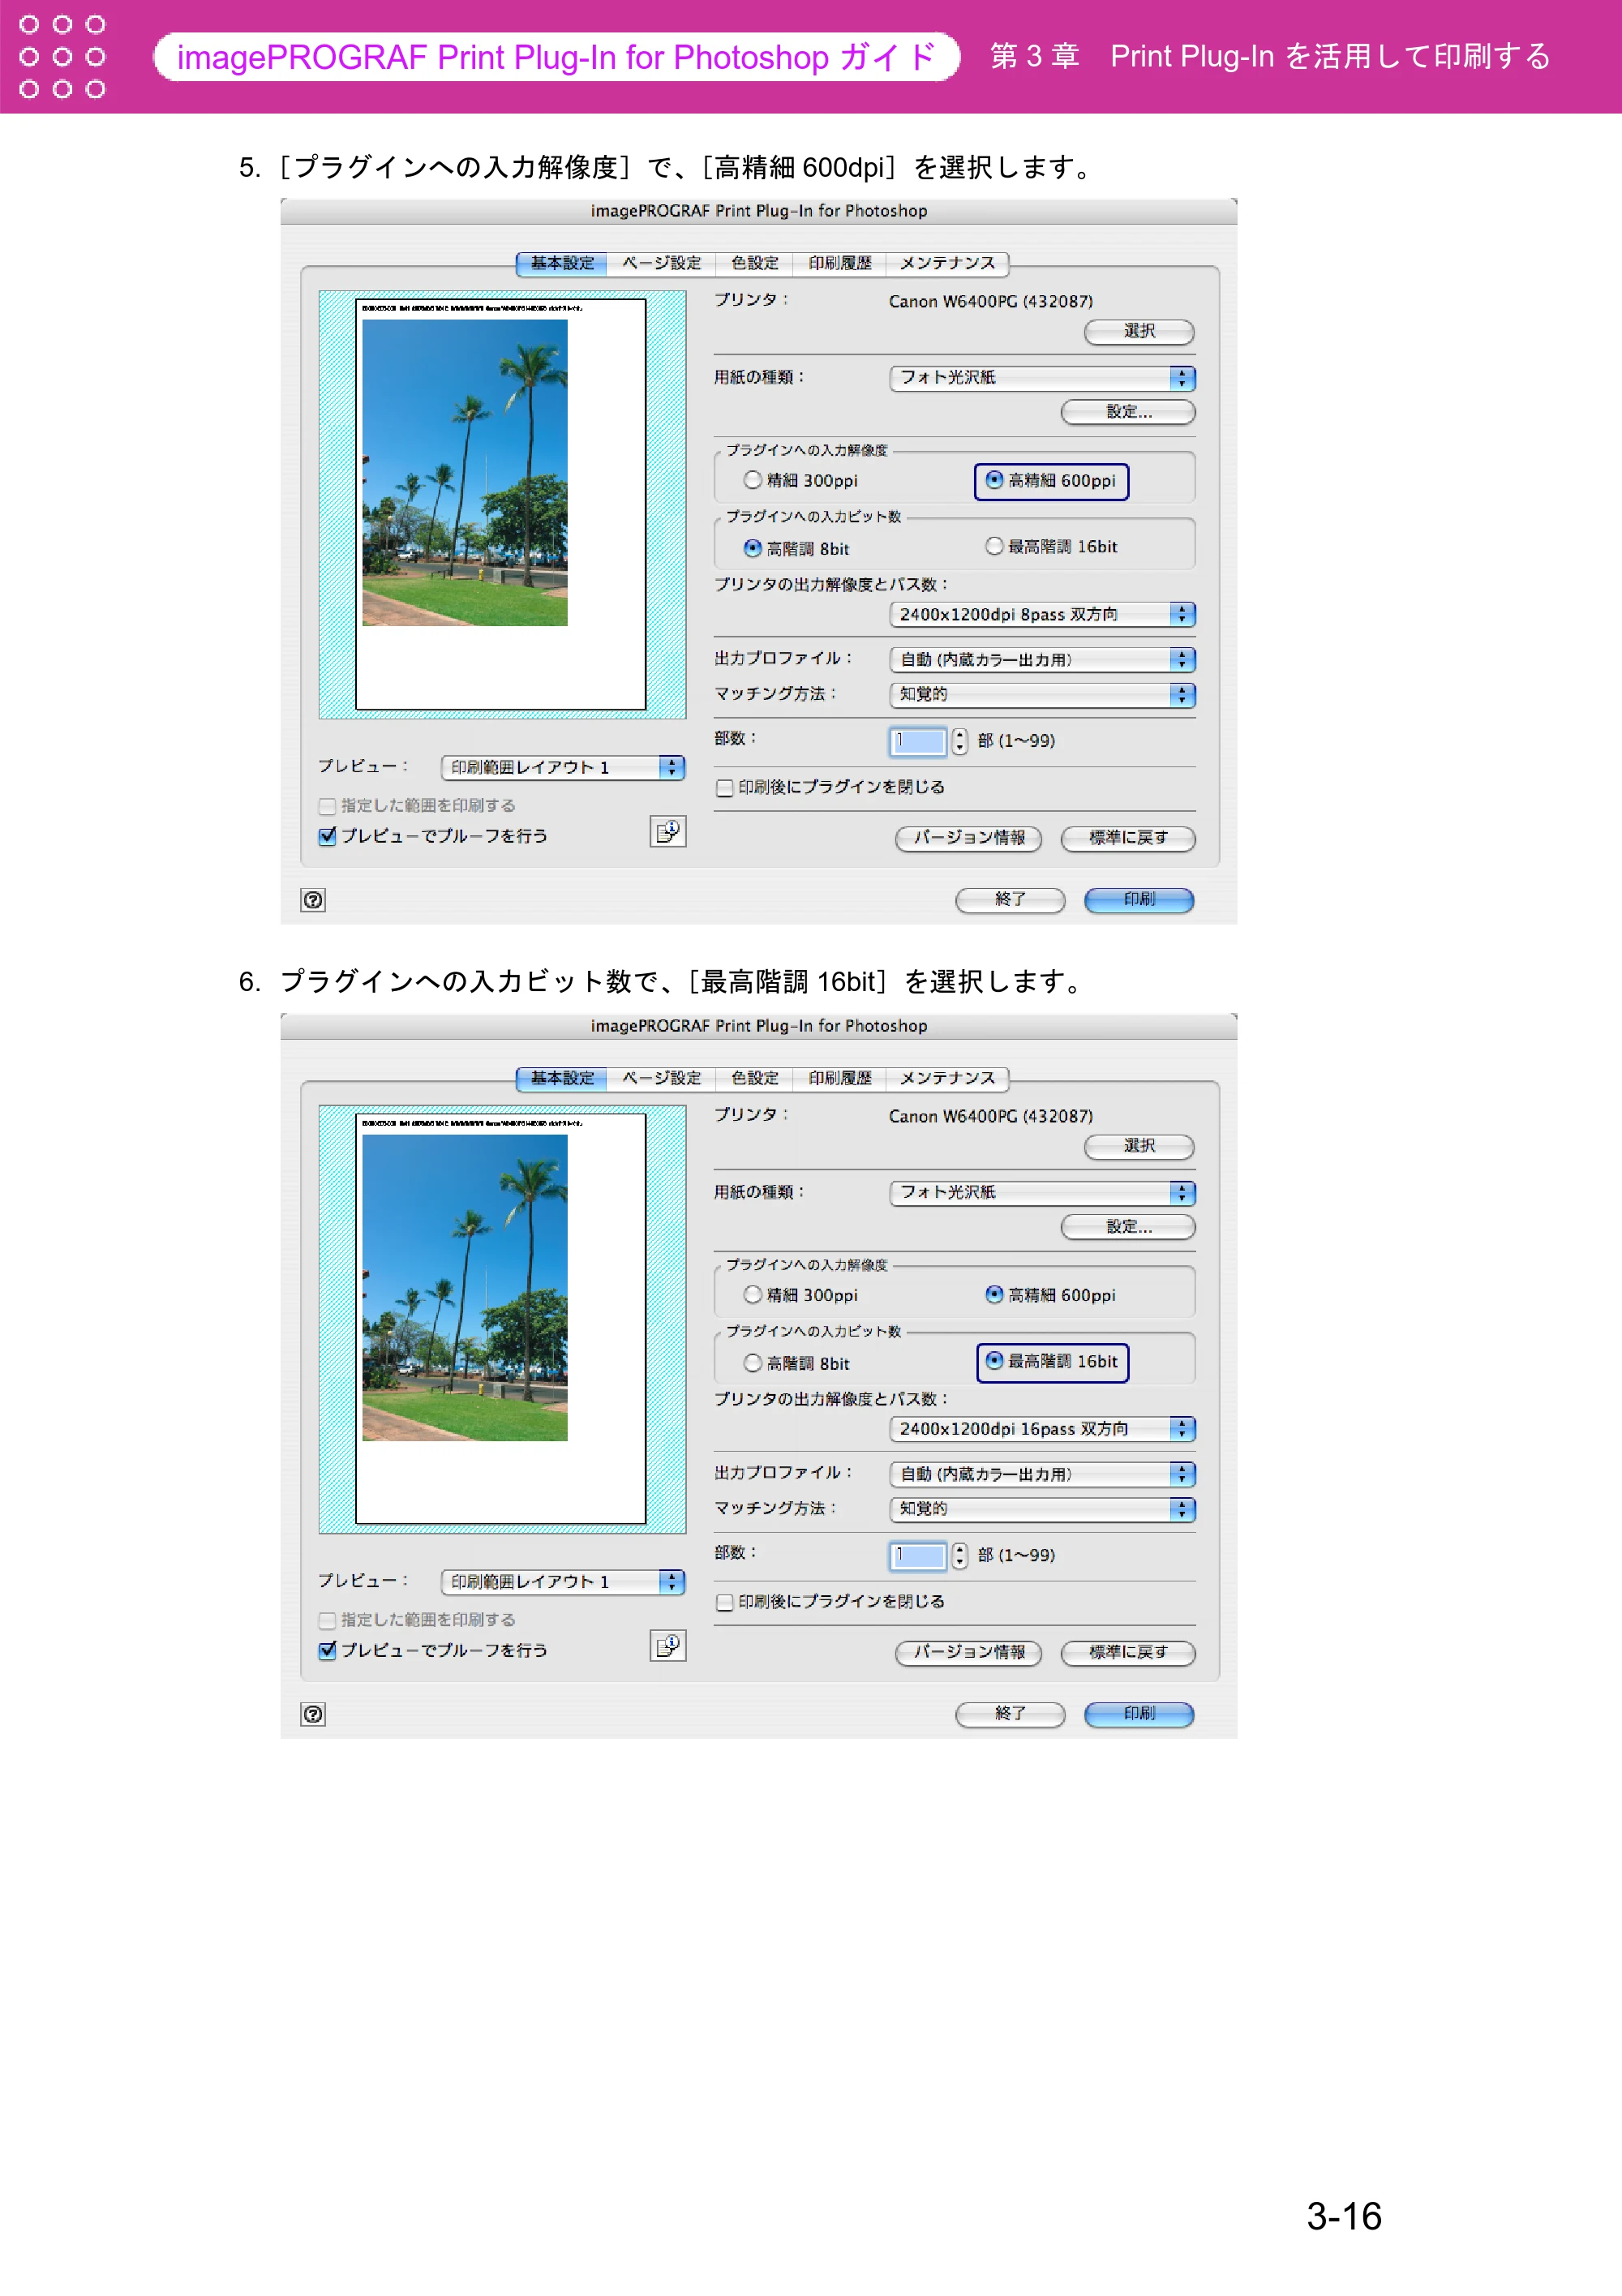The height and width of the screenshot is (2296, 1622).
Task: Open 用紙の種類 dropdown in upper dialog
Action: point(1042,378)
